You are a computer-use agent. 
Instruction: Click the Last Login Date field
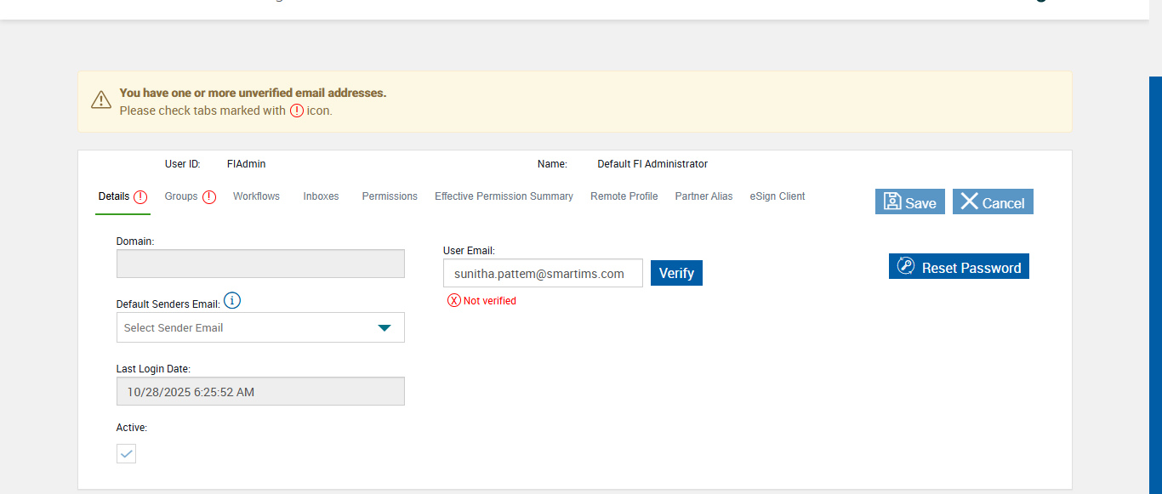click(x=260, y=392)
